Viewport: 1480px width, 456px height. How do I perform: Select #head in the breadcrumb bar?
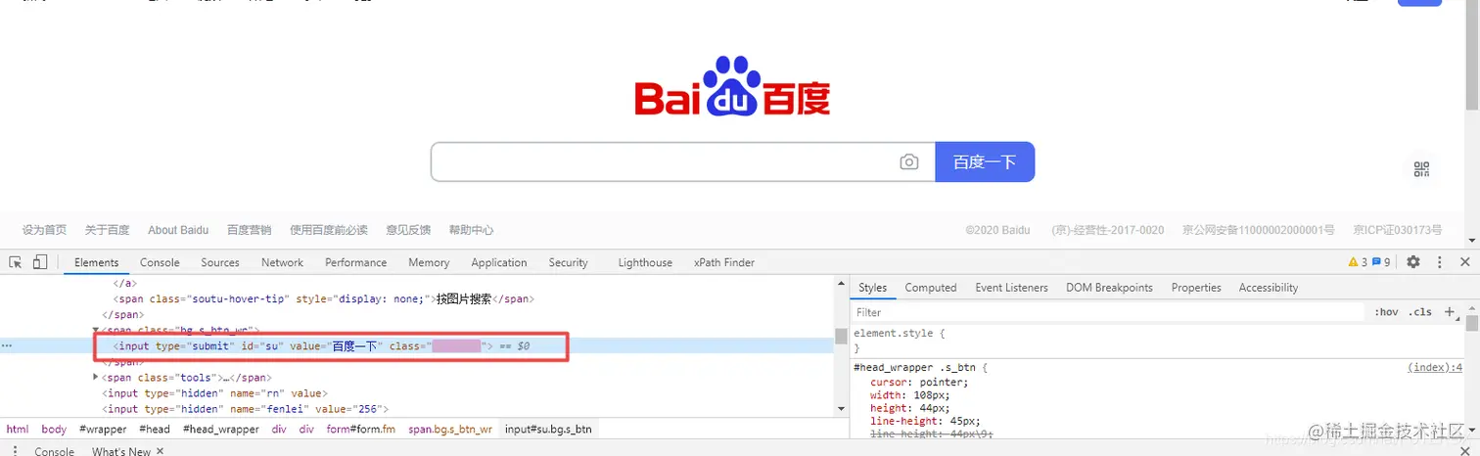[x=155, y=429]
